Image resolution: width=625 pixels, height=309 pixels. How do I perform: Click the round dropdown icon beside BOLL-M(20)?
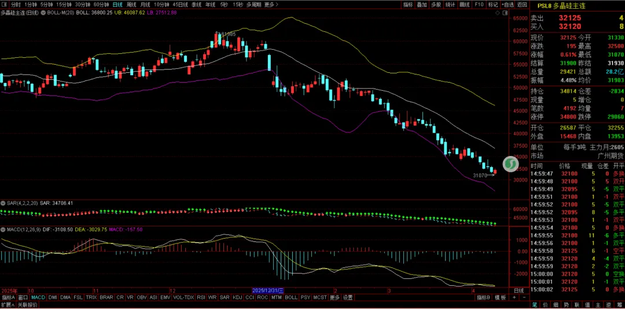point(43,13)
